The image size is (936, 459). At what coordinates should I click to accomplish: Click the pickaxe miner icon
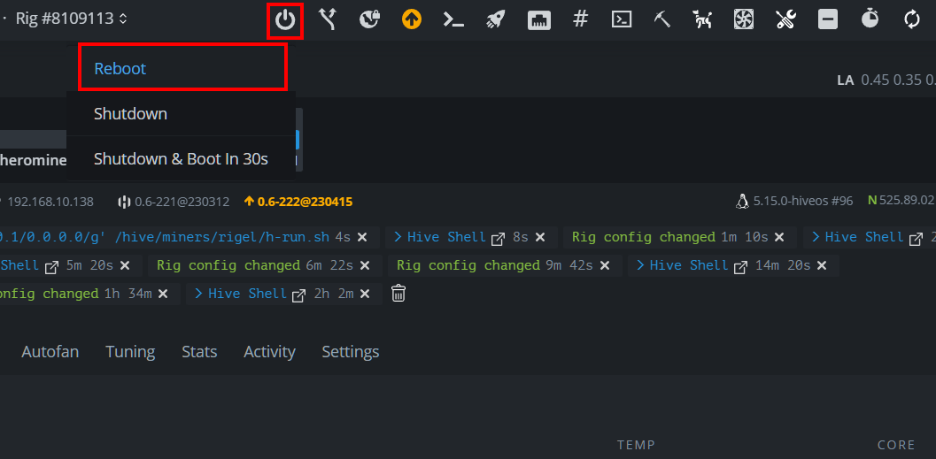tap(662, 19)
